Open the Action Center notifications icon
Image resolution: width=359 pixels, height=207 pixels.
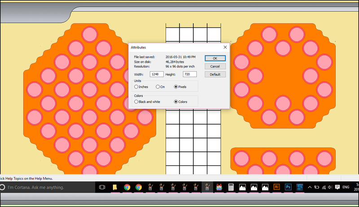[x=338, y=187]
